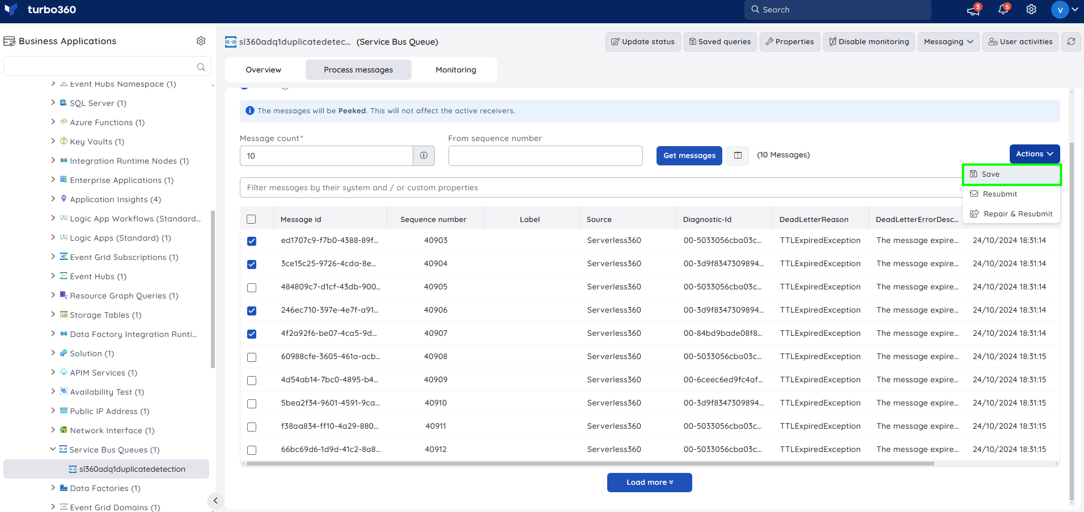This screenshot has width=1084, height=512.
Task: Uncheck message ed1707c9 row checkbox
Action: 252,241
